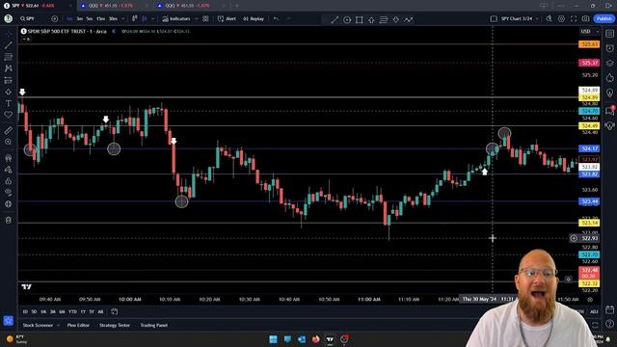Viewport: 617px width, 347px height.
Task: Open the favorites heart icon in sidebar
Action: [x=9, y=115]
